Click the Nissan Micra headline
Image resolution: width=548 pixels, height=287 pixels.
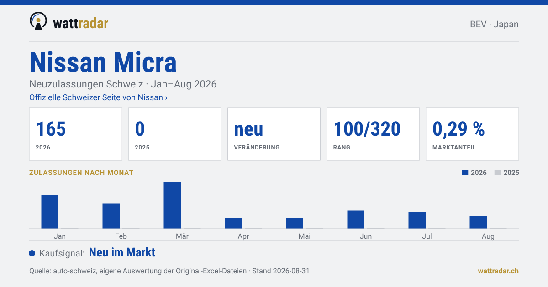pos(103,62)
